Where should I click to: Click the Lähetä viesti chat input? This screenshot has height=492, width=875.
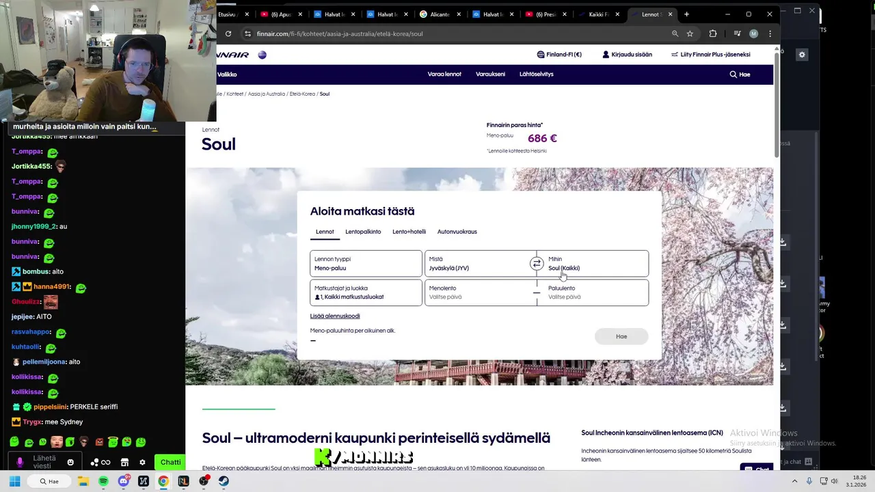tap(45, 462)
